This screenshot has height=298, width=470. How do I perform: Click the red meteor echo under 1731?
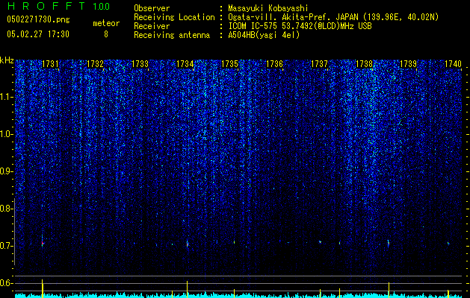click(x=43, y=244)
